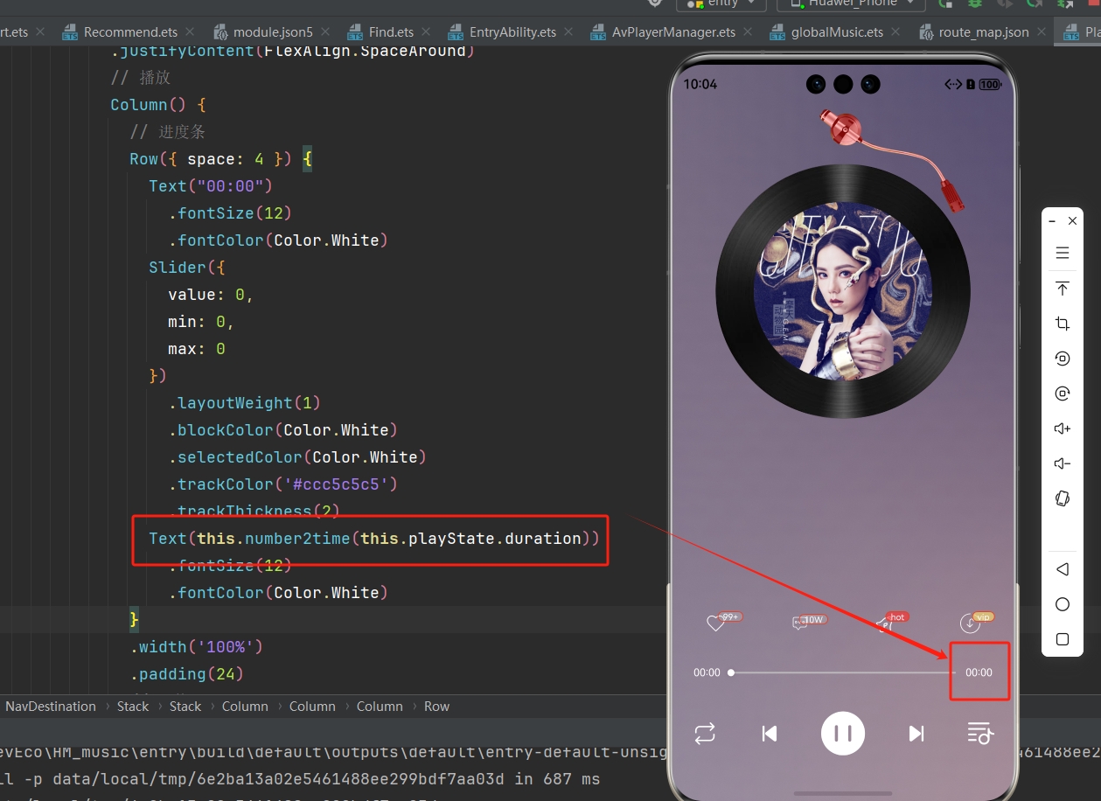1101x801 pixels.
Task: Open the emulator hamburger menu
Action: point(1063,254)
